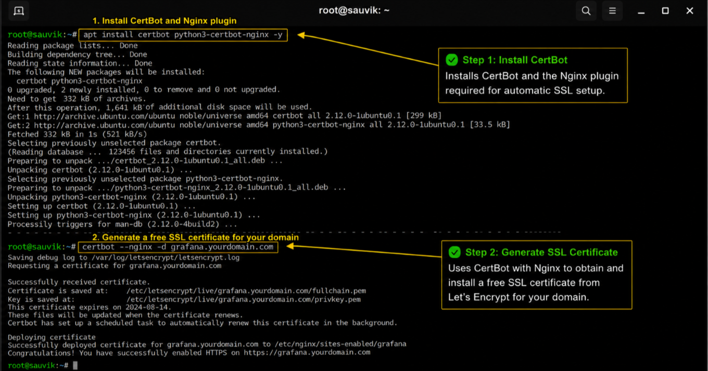Click the 'Preparing to unpack .../certbot_2.12.0' line

(146, 161)
